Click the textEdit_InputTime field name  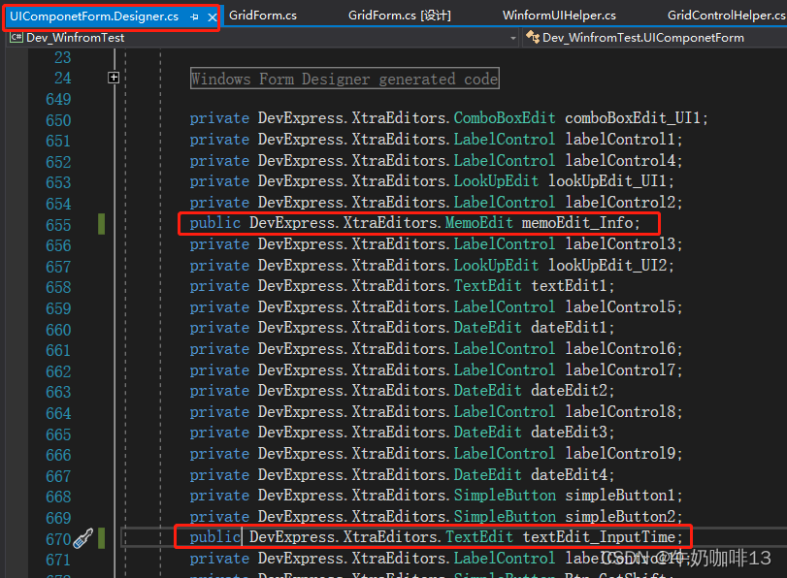point(599,537)
